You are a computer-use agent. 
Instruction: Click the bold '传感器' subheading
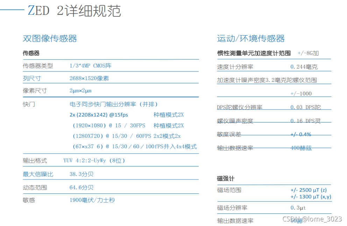pos(31,53)
